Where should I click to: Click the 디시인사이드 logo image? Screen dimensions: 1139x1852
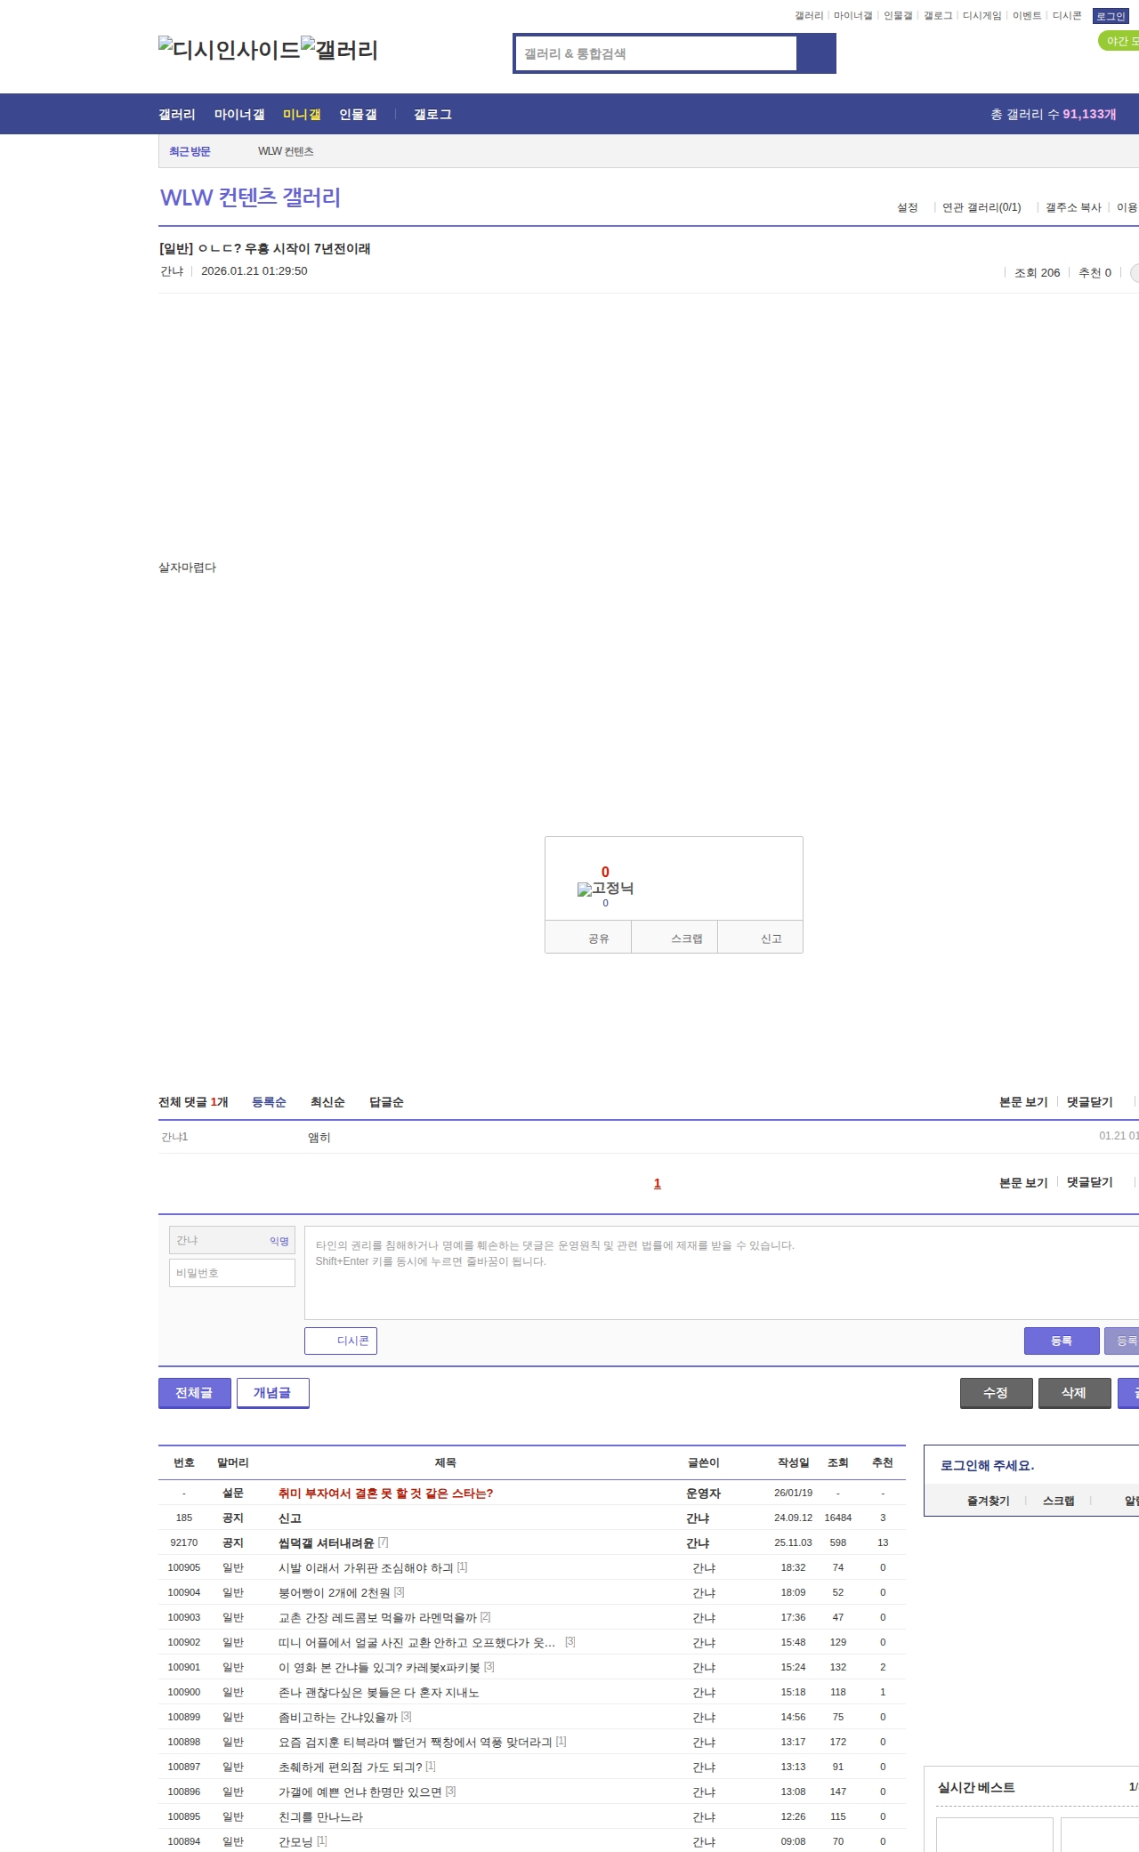230,50
